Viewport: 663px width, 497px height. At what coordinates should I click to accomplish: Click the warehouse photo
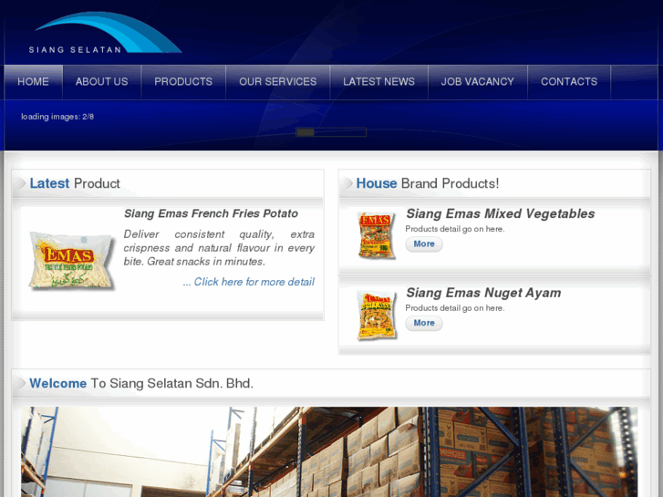(329, 451)
